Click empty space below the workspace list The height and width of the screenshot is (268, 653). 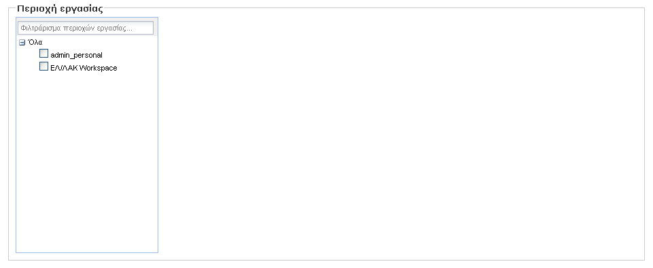(x=86, y=162)
